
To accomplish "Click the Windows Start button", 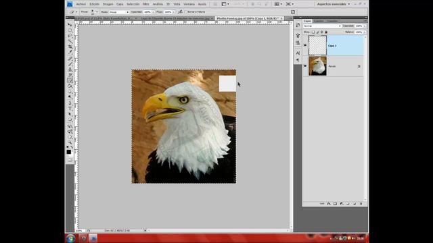I will click(70, 238).
